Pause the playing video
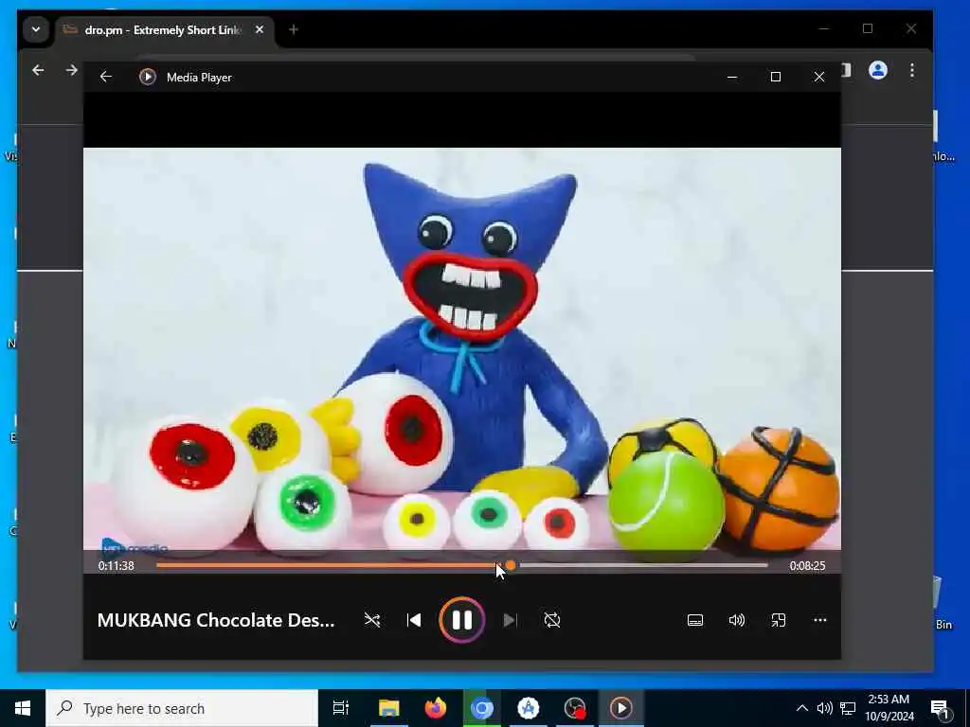 pyautogui.click(x=461, y=620)
